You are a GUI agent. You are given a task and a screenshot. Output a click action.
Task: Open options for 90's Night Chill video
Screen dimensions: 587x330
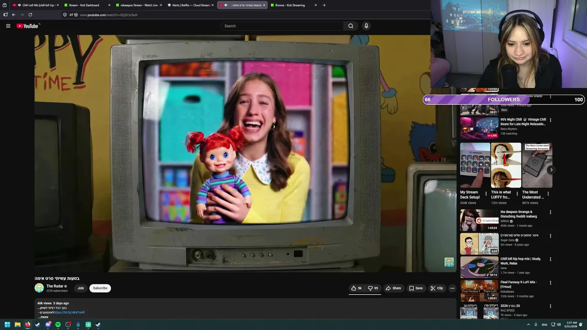pyautogui.click(x=550, y=120)
